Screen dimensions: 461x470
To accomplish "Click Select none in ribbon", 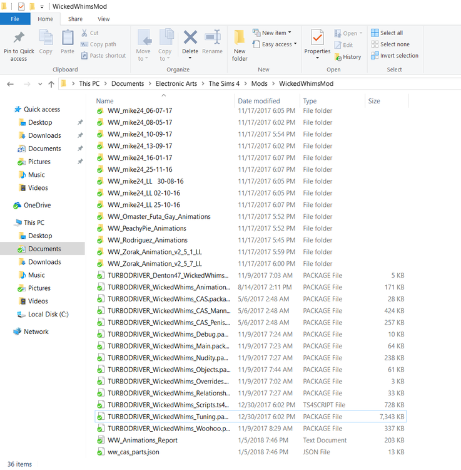I will click(x=390, y=44).
